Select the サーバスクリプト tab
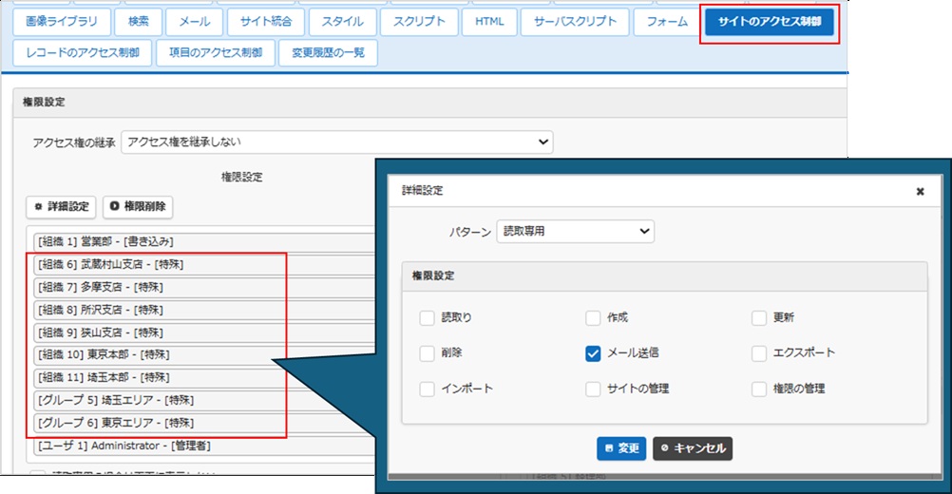This screenshot has height=494, width=952. pyautogui.click(x=576, y=22)
